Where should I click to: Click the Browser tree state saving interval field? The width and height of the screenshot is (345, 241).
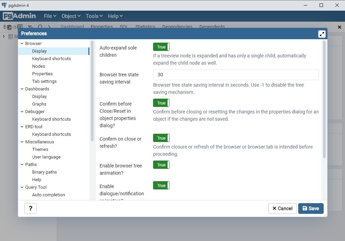point(236,75)
